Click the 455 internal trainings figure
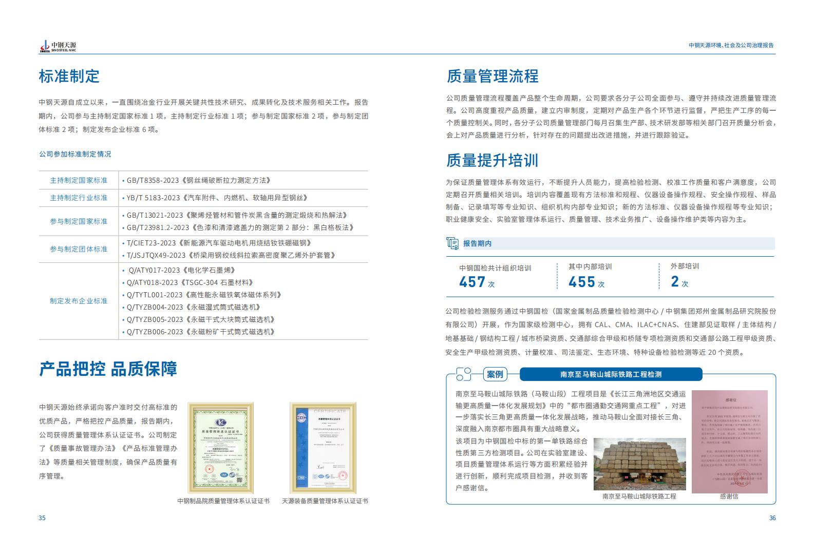 [581, 282]
